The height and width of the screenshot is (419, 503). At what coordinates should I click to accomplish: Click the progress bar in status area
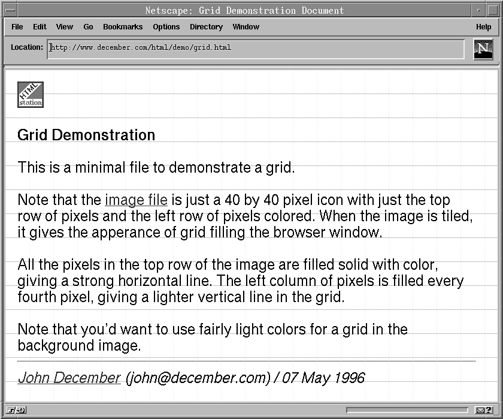(407, 411)
